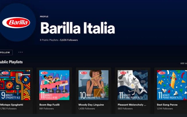This screenshot has height=117, width=187.
Task: Open the Pleasant Melancholy playlist cover
Action: 133,85
